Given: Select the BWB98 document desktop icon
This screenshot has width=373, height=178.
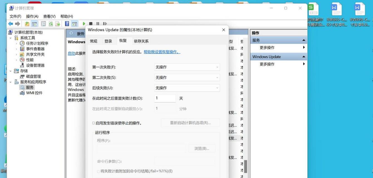Looking at the screenshot, I should coord(360,15).
